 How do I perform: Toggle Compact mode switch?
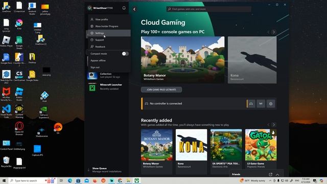click(x=125, y=54)
